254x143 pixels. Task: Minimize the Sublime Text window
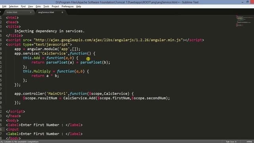pos(242,2)
